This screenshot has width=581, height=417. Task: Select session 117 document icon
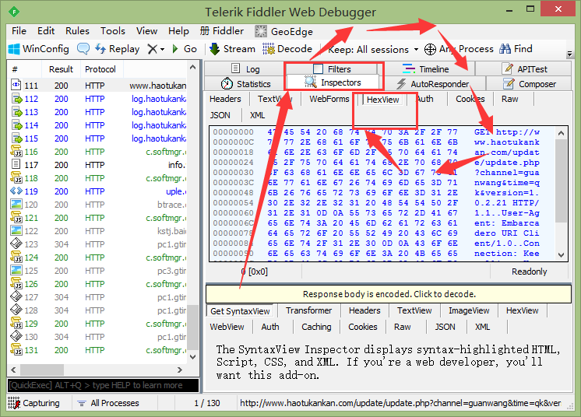tap(16, 164)
